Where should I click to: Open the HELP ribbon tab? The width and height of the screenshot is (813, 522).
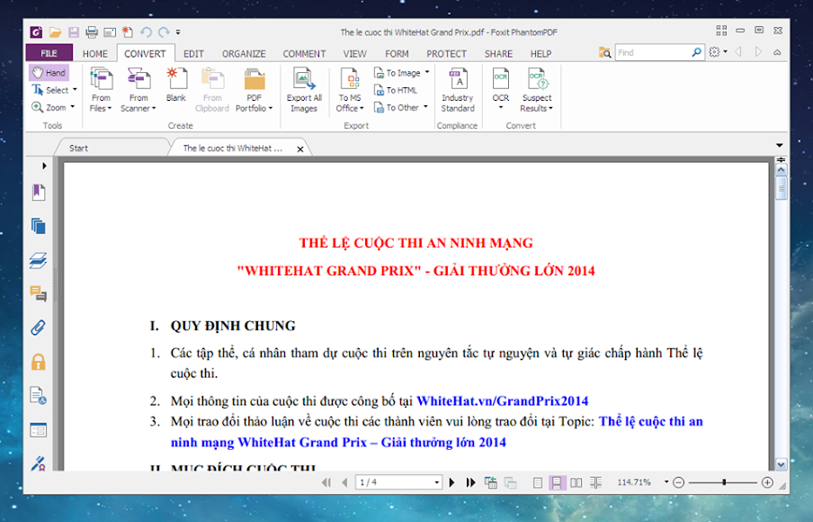[541, 54]
